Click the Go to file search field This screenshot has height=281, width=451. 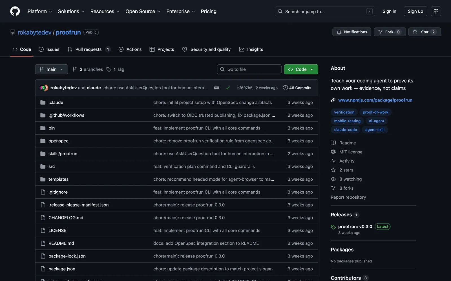click(249, 69)
